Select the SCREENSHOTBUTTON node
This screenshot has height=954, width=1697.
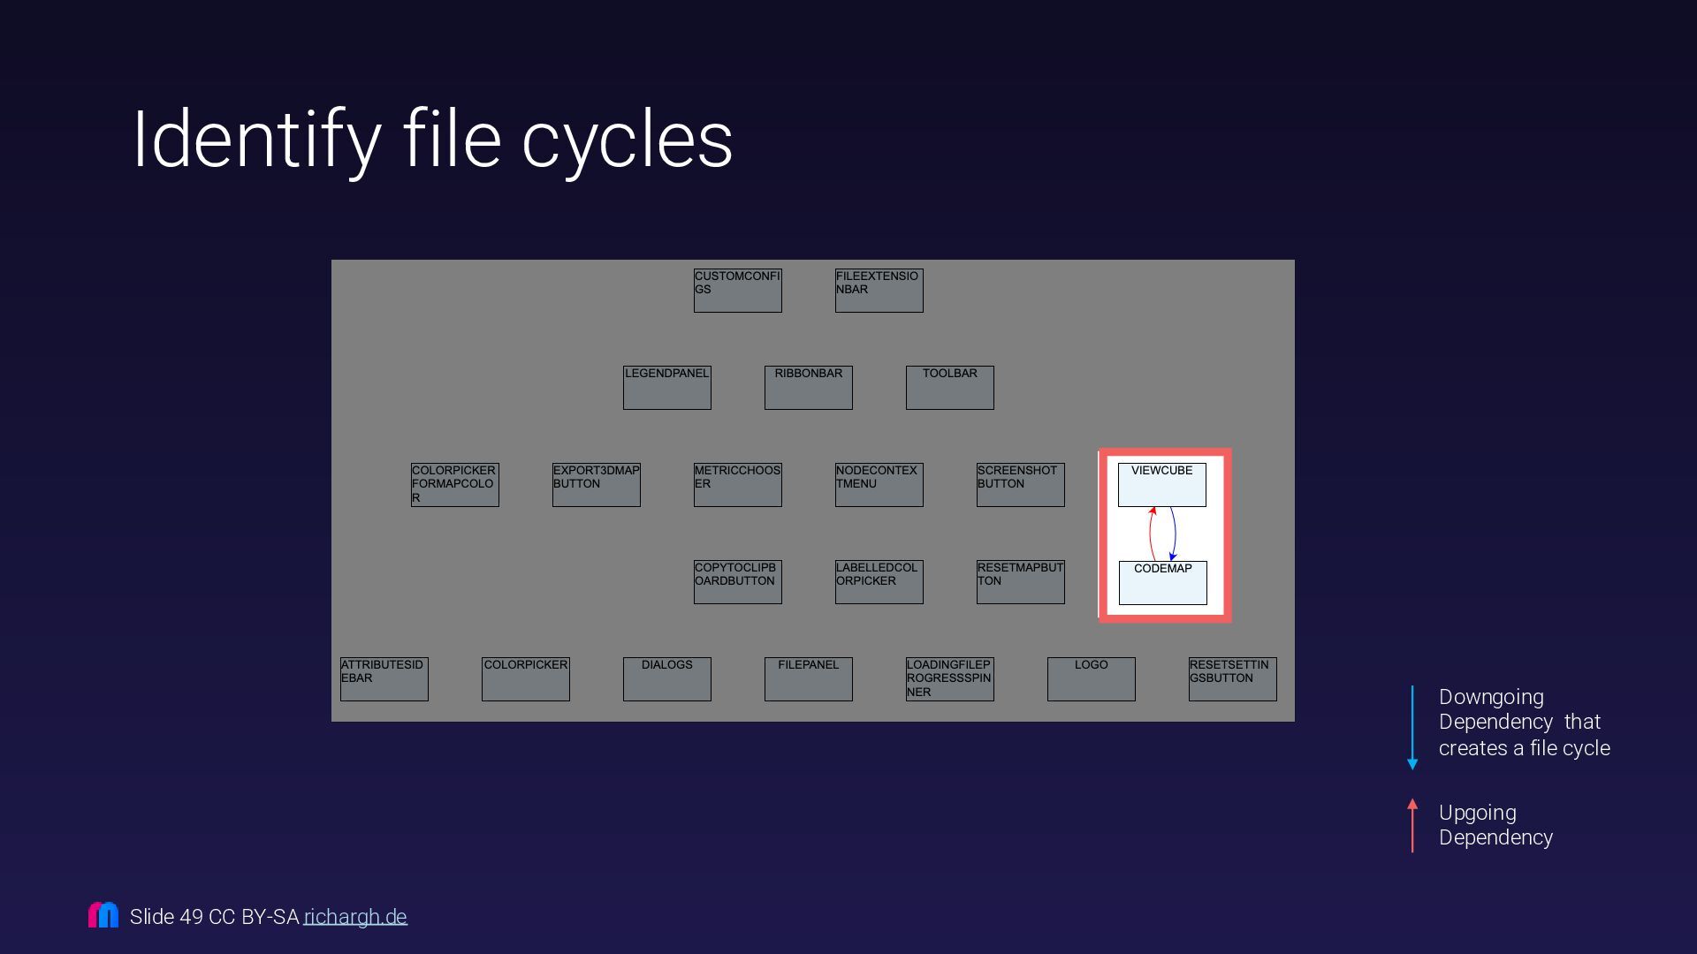(x=1020, y=485)
